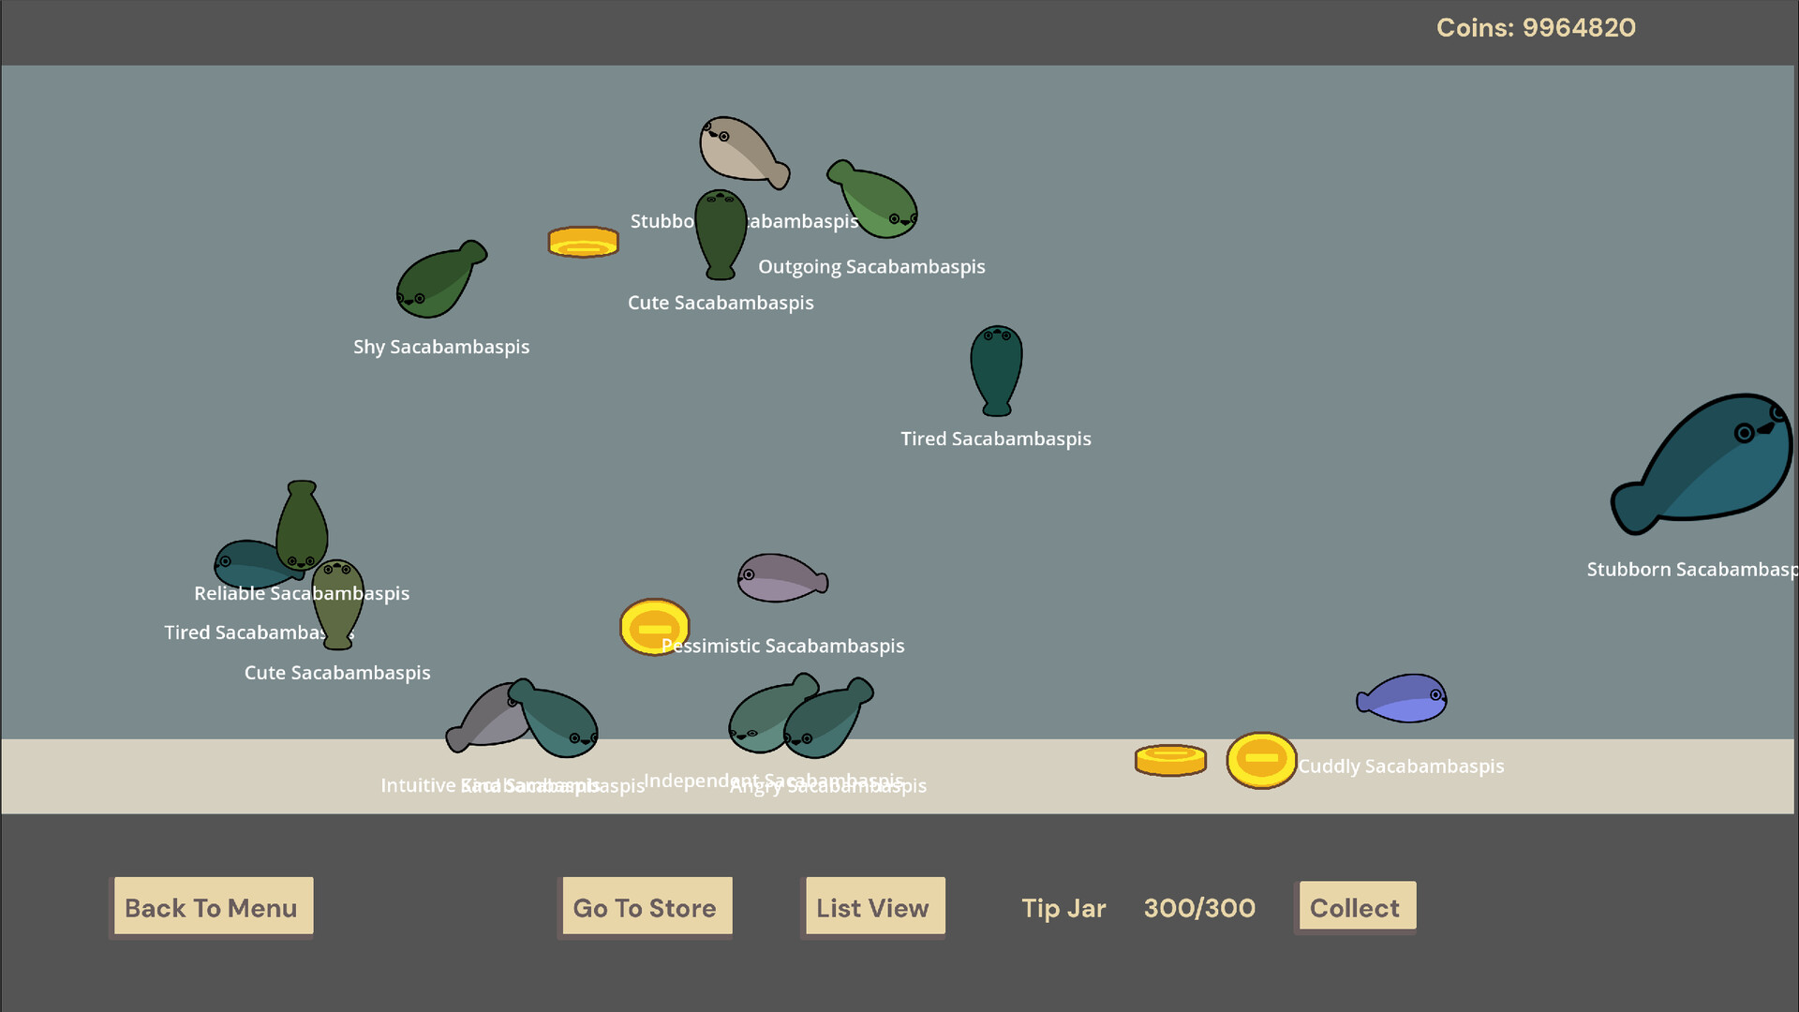This screenshot has width=1799, height=1012.
Task: Pick up round coin next to Cuddly Sacabambaspis
Action: 1260,759
